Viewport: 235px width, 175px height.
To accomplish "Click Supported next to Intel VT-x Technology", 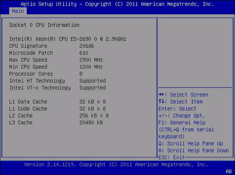I will click(92, 88).
